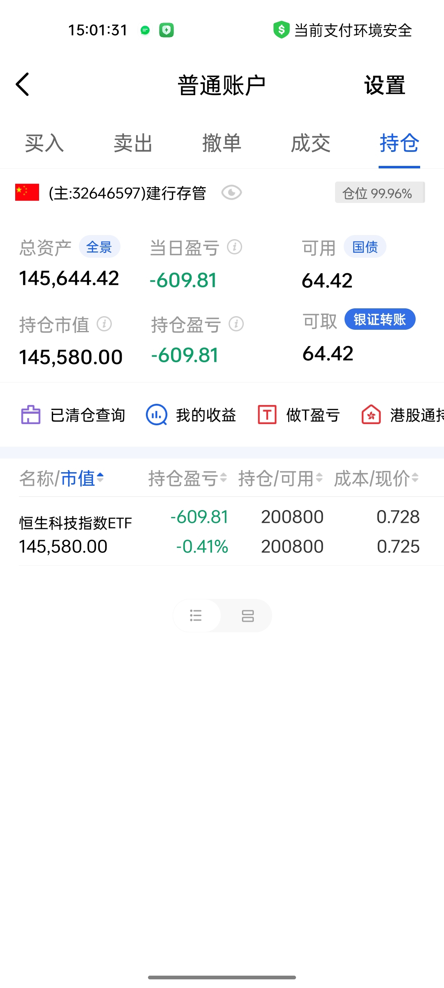The image size is (444, 988).
Task: Open 设置 in the top right
Action: (x=385, y=85)
